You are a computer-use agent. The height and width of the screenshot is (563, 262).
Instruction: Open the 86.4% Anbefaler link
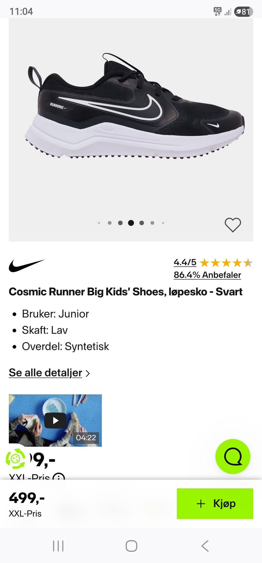pyautogui.click(x=207, y=275)
